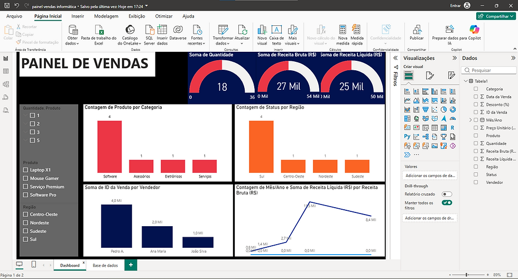Choose the gauge visualization icon
The height and width of the screenshot is (279, 518).
pos(452,118)
